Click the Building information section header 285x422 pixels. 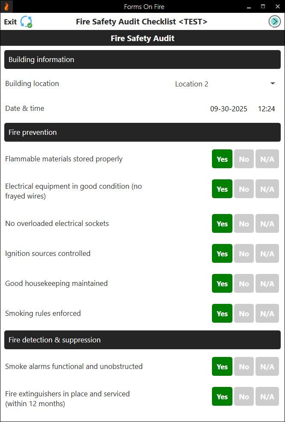[x=142, y=59]
